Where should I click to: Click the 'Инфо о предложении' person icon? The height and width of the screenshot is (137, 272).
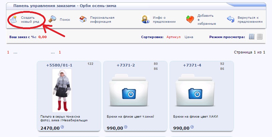point(146,19)
